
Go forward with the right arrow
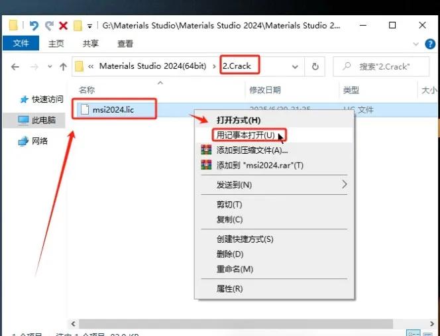(x=34, y=67)
